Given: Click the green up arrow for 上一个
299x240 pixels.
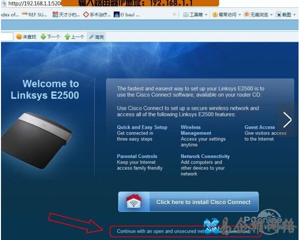Looking at the screenshot, I should [67, 36].
